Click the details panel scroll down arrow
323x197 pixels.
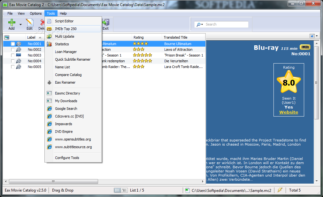point(317,181)
